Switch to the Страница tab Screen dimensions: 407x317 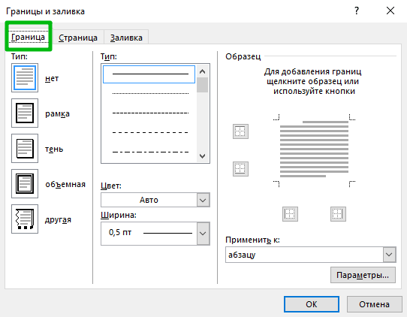click(x=78, y=38)
